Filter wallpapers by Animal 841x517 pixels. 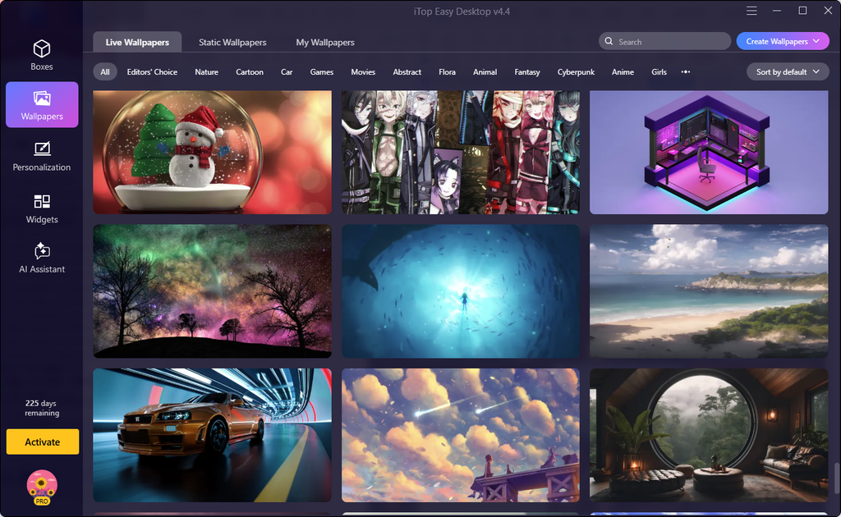(485, 71)
